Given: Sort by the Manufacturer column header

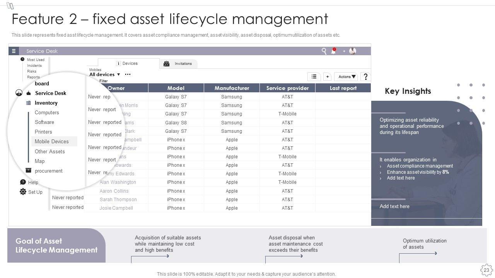Looking at the screenshot, I should click(x=232, y=88).
